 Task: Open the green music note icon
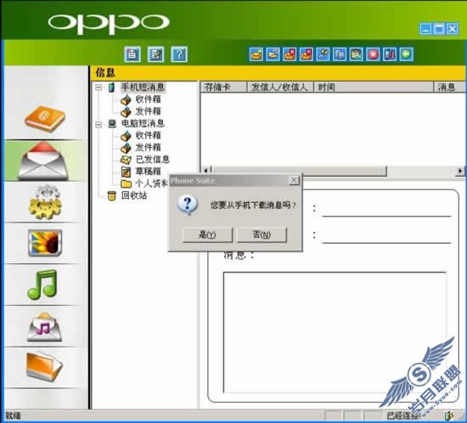coord(42,285)
